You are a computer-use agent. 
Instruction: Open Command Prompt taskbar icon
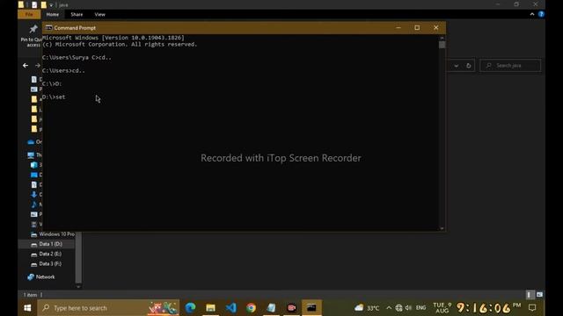[311, 308]
